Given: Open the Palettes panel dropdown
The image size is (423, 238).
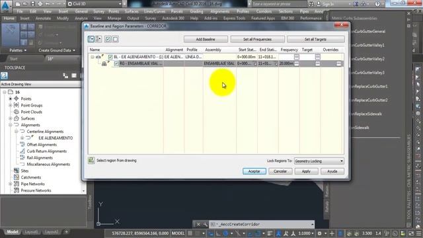Looking at the screenshot, I should pos(18,50).
